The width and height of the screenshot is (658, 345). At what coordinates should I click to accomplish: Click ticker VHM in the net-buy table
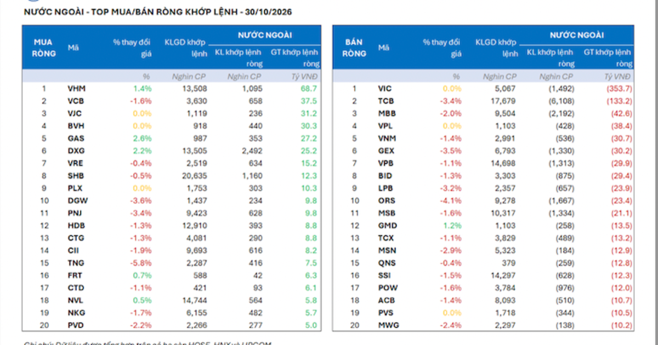[77, 88]
